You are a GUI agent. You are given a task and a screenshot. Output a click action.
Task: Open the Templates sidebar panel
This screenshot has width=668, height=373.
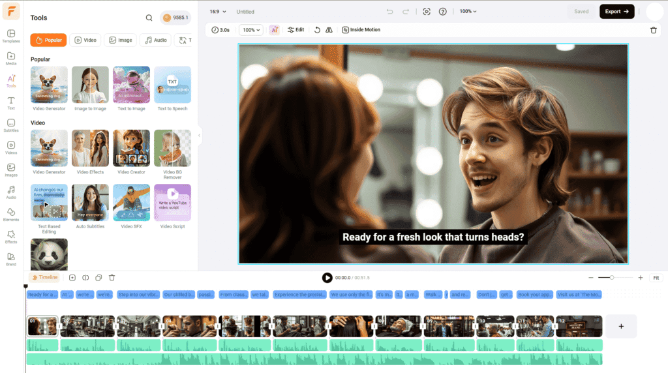click(x=11, y=37)
